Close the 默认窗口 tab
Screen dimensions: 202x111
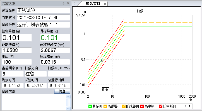(105, 4)
